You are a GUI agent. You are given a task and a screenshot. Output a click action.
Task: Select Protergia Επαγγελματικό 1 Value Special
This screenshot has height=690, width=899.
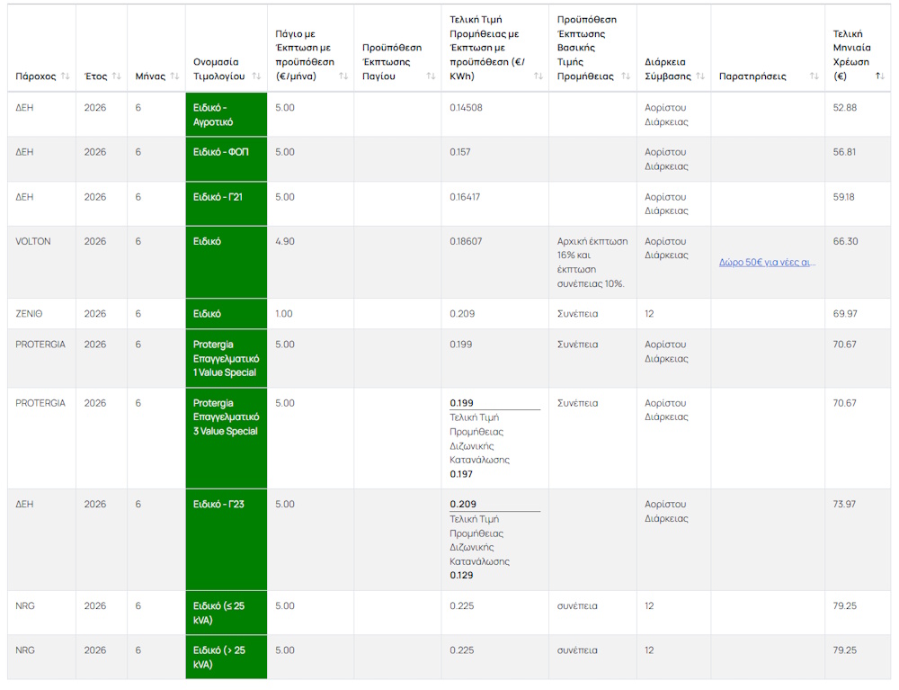pyautogui.click(x=226, y=358)
